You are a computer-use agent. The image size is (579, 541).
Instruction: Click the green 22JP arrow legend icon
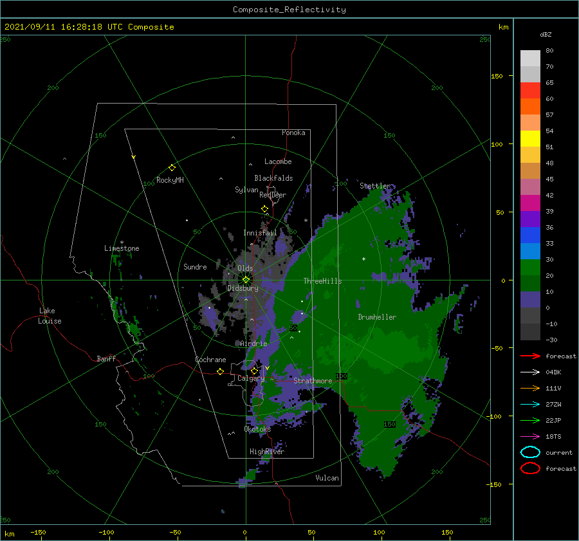(530, 420)
